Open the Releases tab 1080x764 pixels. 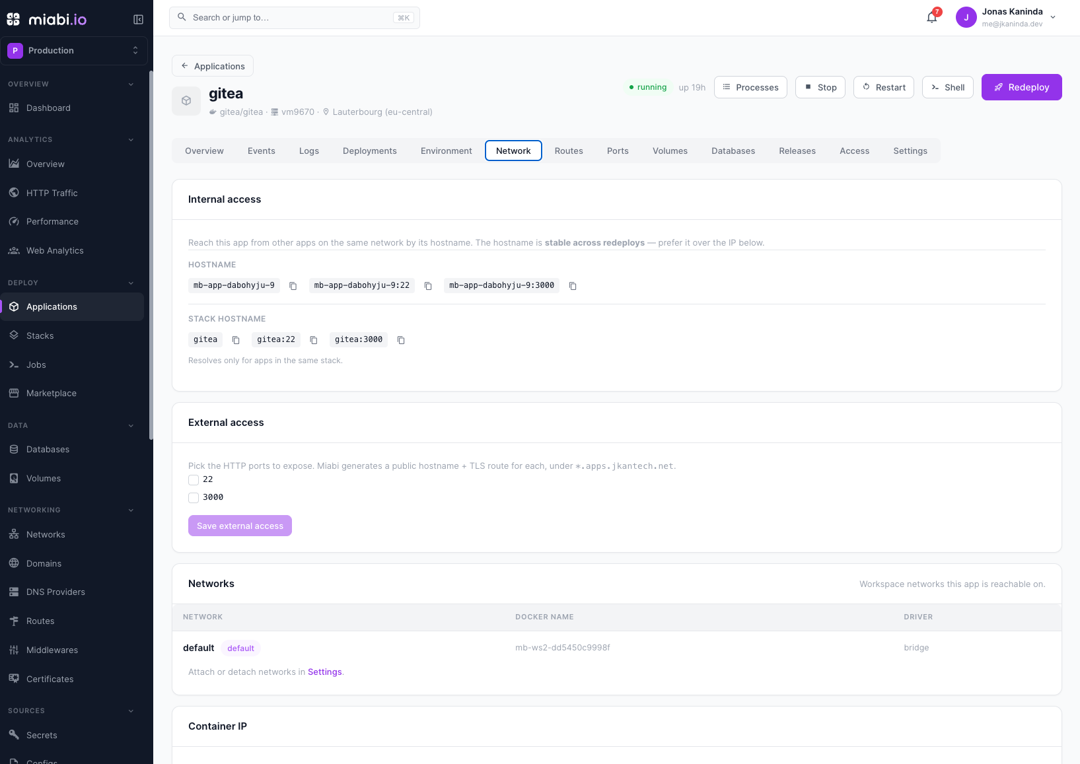click(797, 151)
